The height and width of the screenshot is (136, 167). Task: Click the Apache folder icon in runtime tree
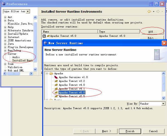coord(51,74)
